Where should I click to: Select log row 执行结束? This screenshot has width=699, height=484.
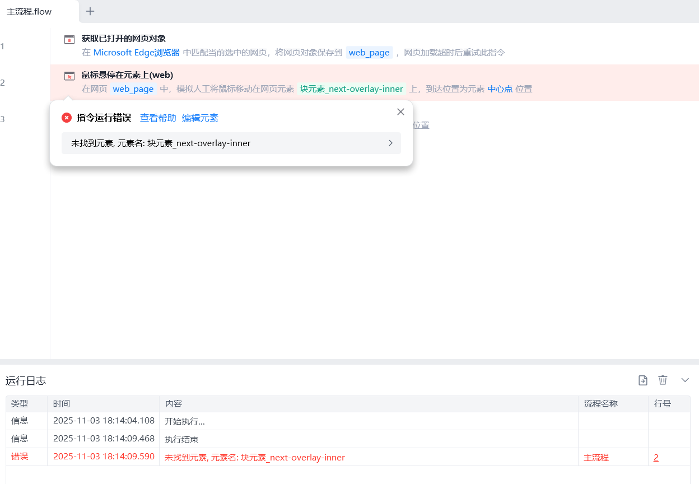click(348, 439)
